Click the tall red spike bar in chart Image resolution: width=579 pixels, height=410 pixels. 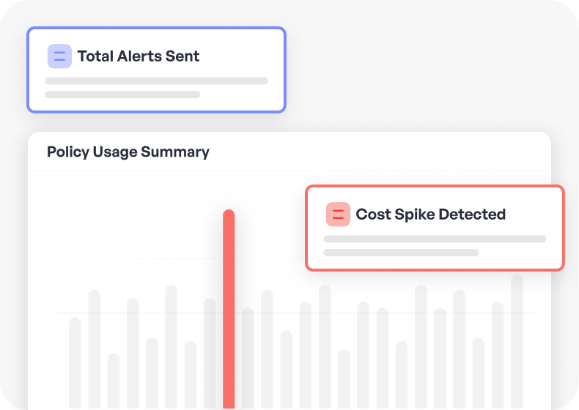[229, 307]
